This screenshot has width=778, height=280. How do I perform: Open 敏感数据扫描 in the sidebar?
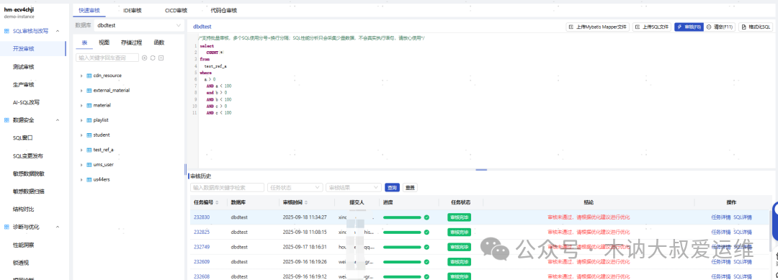(x=29, y=191)
